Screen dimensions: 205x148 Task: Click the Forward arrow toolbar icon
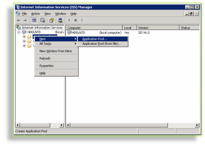(x=25, y=20)
